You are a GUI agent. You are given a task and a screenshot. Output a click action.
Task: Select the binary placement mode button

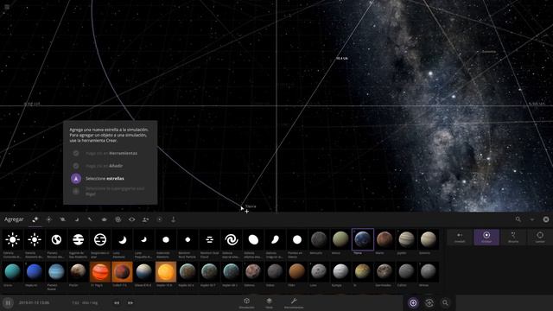(513, 237)
